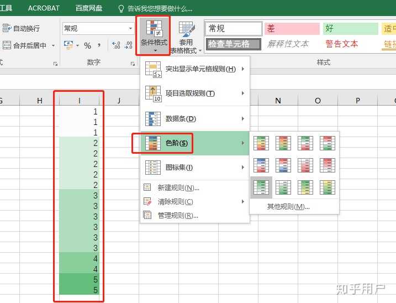The image size is (396, 303).
Task: Apply comma style number format
Action: (99, 45)
